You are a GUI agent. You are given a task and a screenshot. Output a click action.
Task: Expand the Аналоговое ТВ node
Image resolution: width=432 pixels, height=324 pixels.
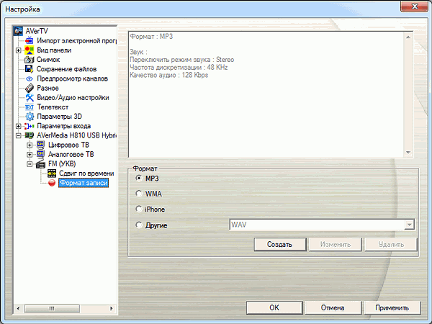[x=30, y=155]
